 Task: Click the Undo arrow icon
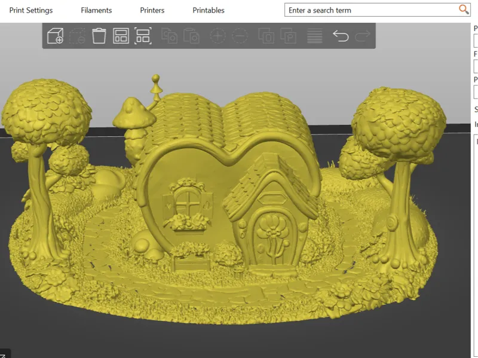pyautogui.click(x=341, y=36)
